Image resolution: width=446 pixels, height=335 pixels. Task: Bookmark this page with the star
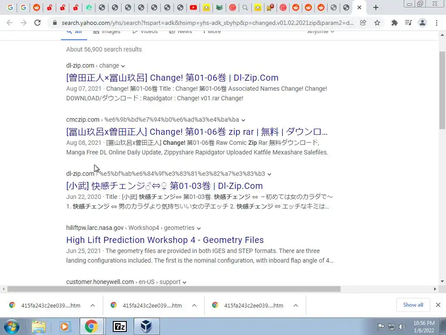click(377, 23)
